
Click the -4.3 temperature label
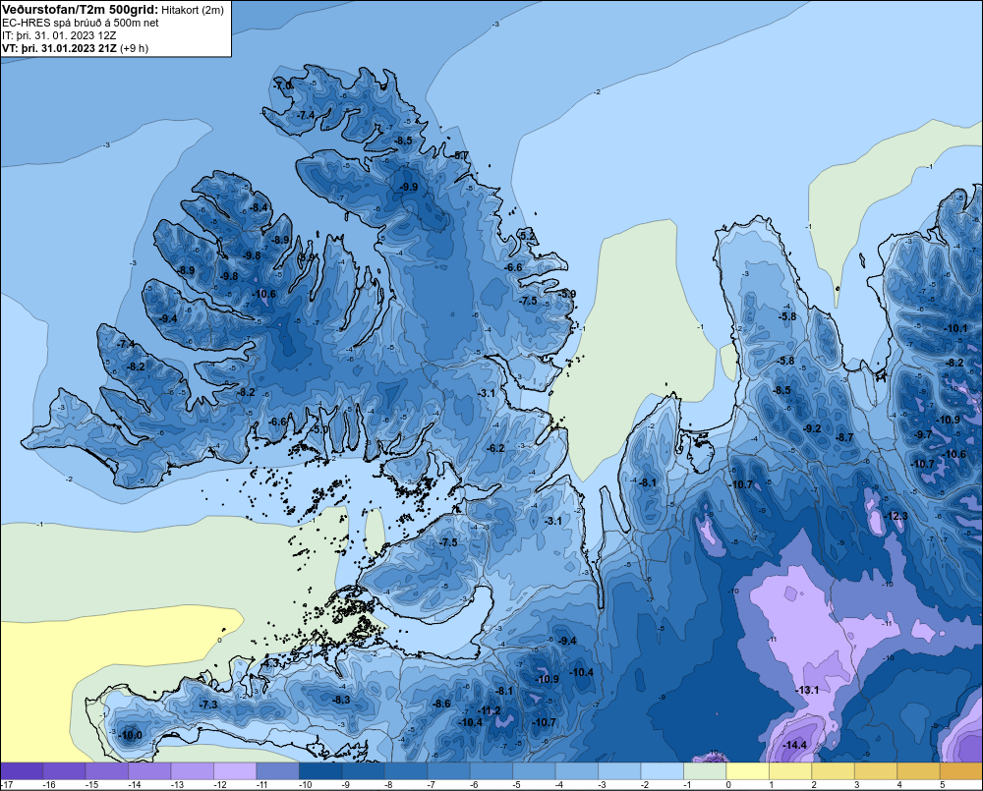click(270, 662)
